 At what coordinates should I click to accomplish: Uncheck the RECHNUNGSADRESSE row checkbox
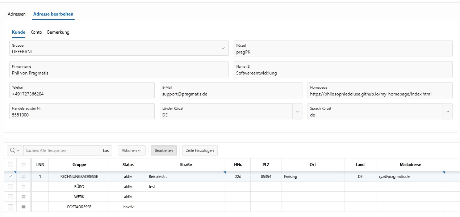click(x=11, y=176)
